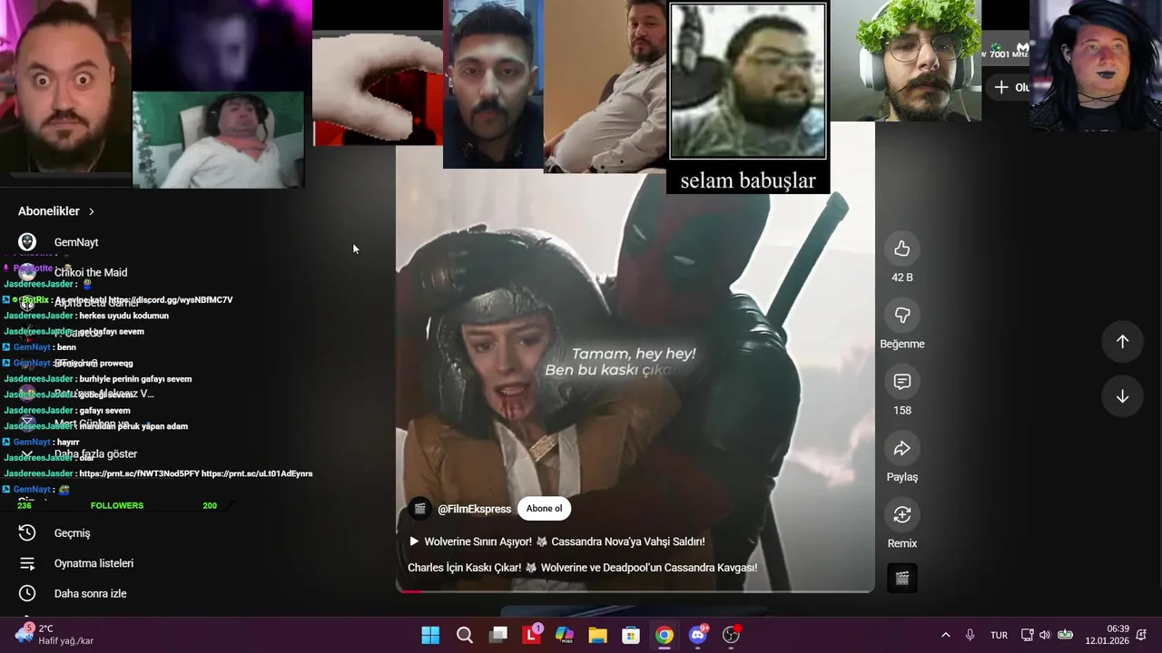Switch to Google Chrome on taskbar
1162x653 pixels.
tap(665, 635)
